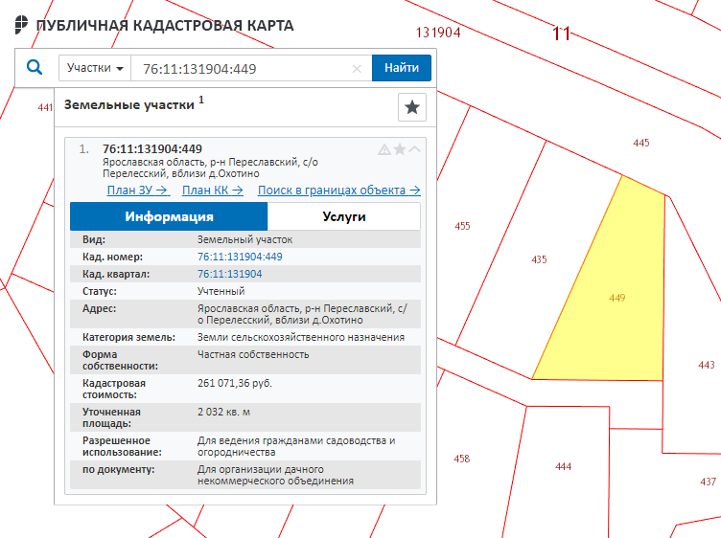Click the area value 2 032 кв. м

point(223,412)
